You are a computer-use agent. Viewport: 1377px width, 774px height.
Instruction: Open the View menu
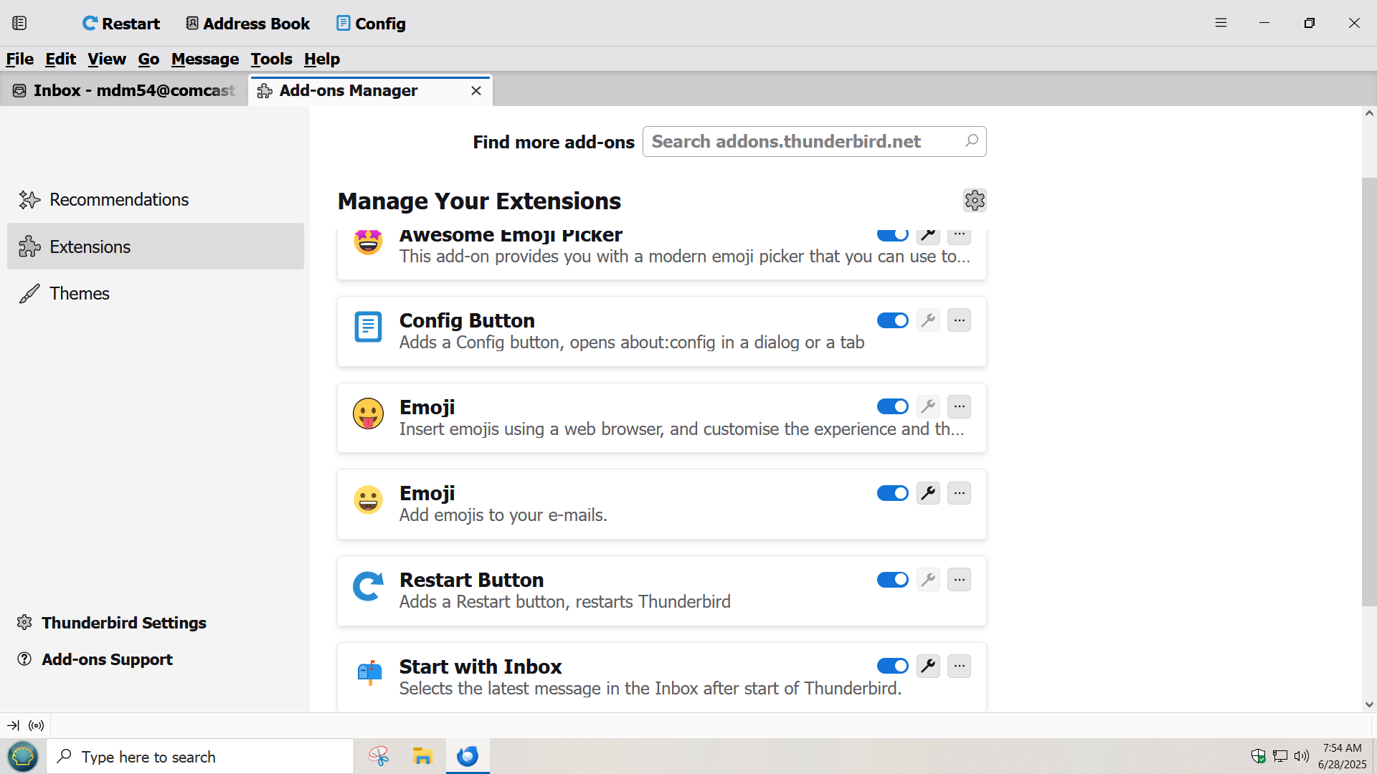tap(107, 59)
